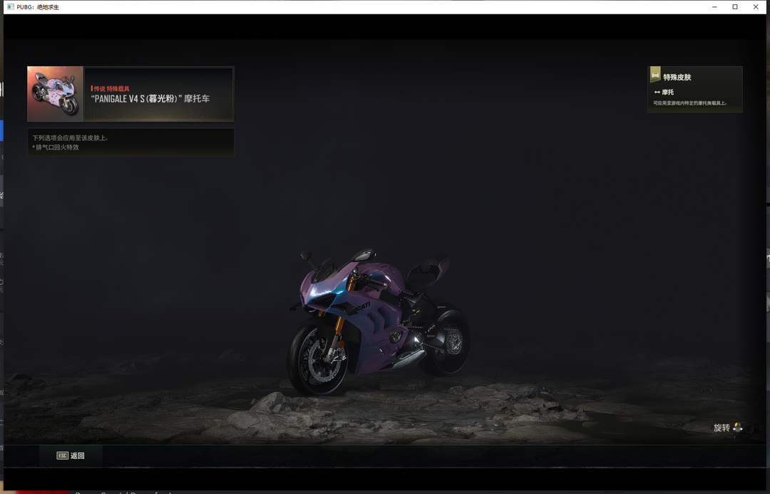Viewport: 770px width, 494px height.
Task: Click the ESC 返回 back button
Action: [x=71, y=456]
